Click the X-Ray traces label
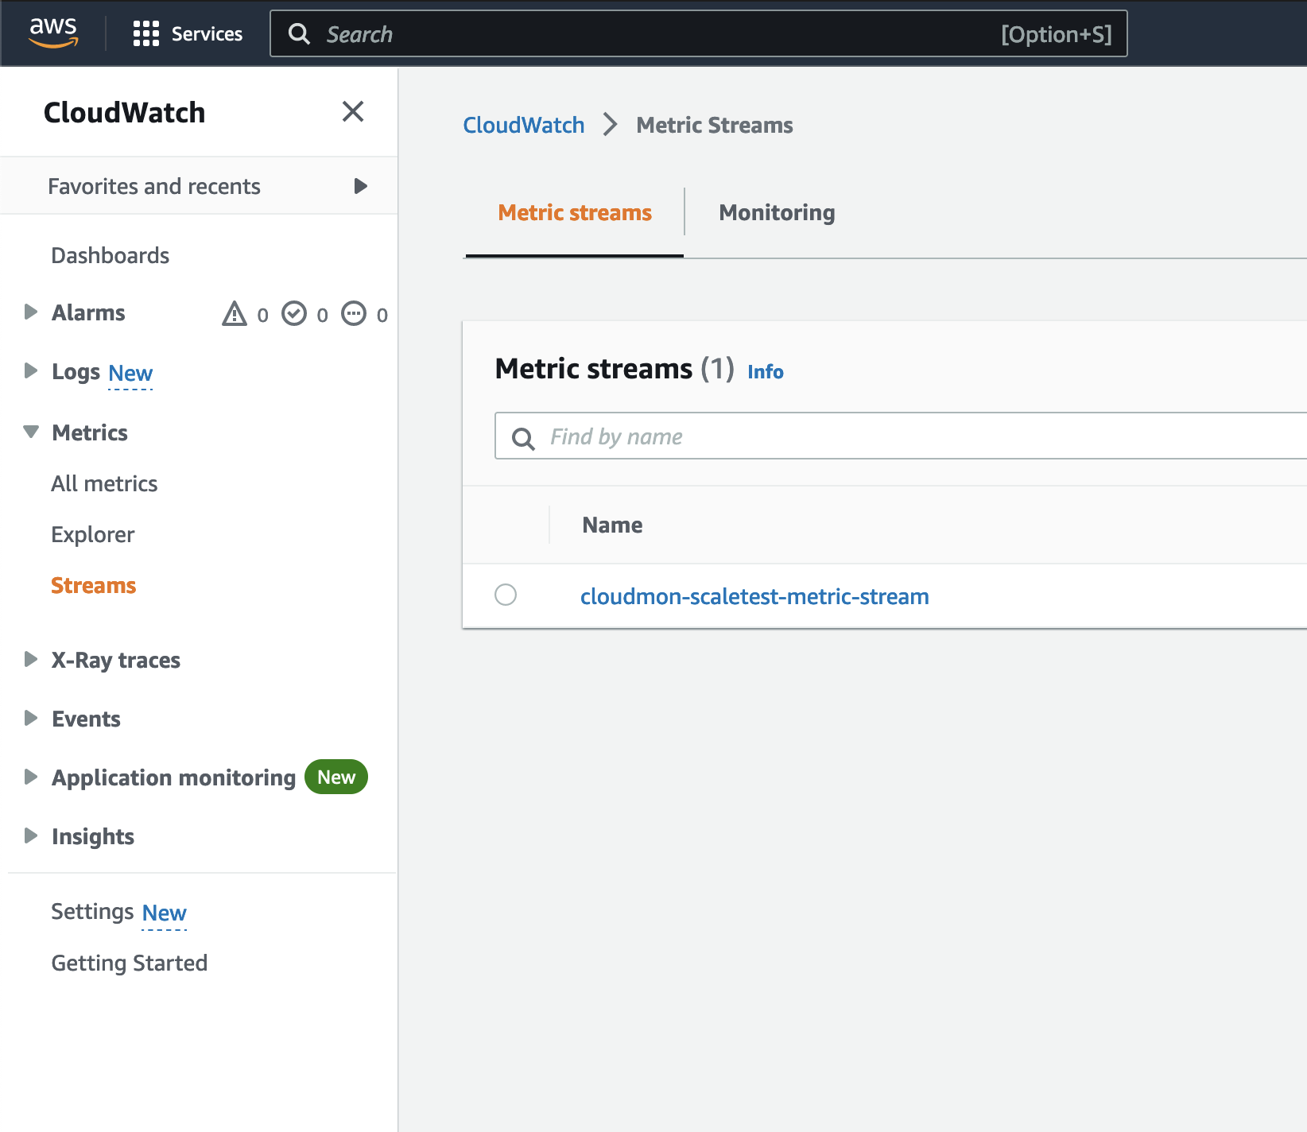This screenshot has width=1307, height=1132. tap(116, 660)
